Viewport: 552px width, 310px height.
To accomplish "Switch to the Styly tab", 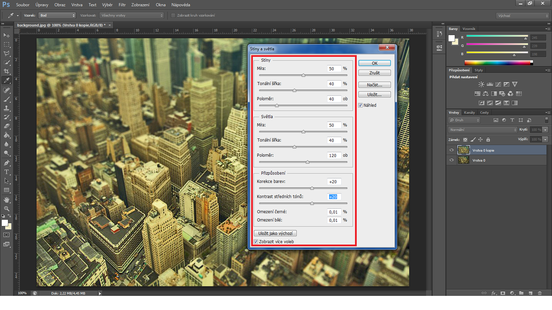I will click(479, 70).
